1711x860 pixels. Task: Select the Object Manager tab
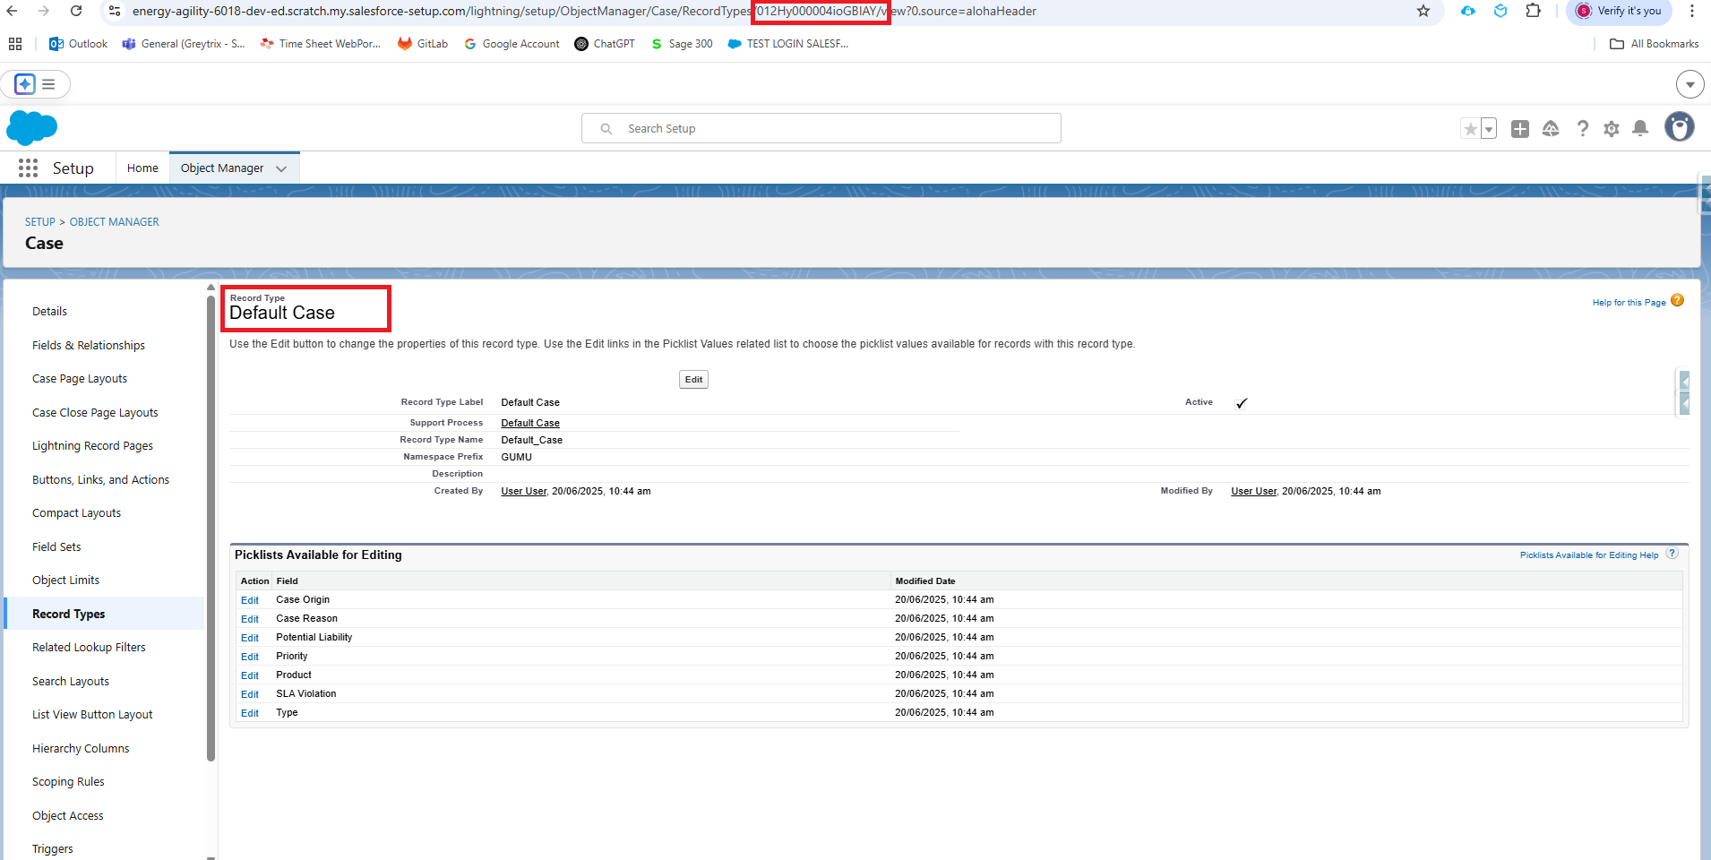(x=222, y=168)
